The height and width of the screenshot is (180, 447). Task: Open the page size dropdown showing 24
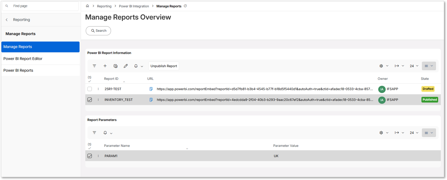coord(414,66)
